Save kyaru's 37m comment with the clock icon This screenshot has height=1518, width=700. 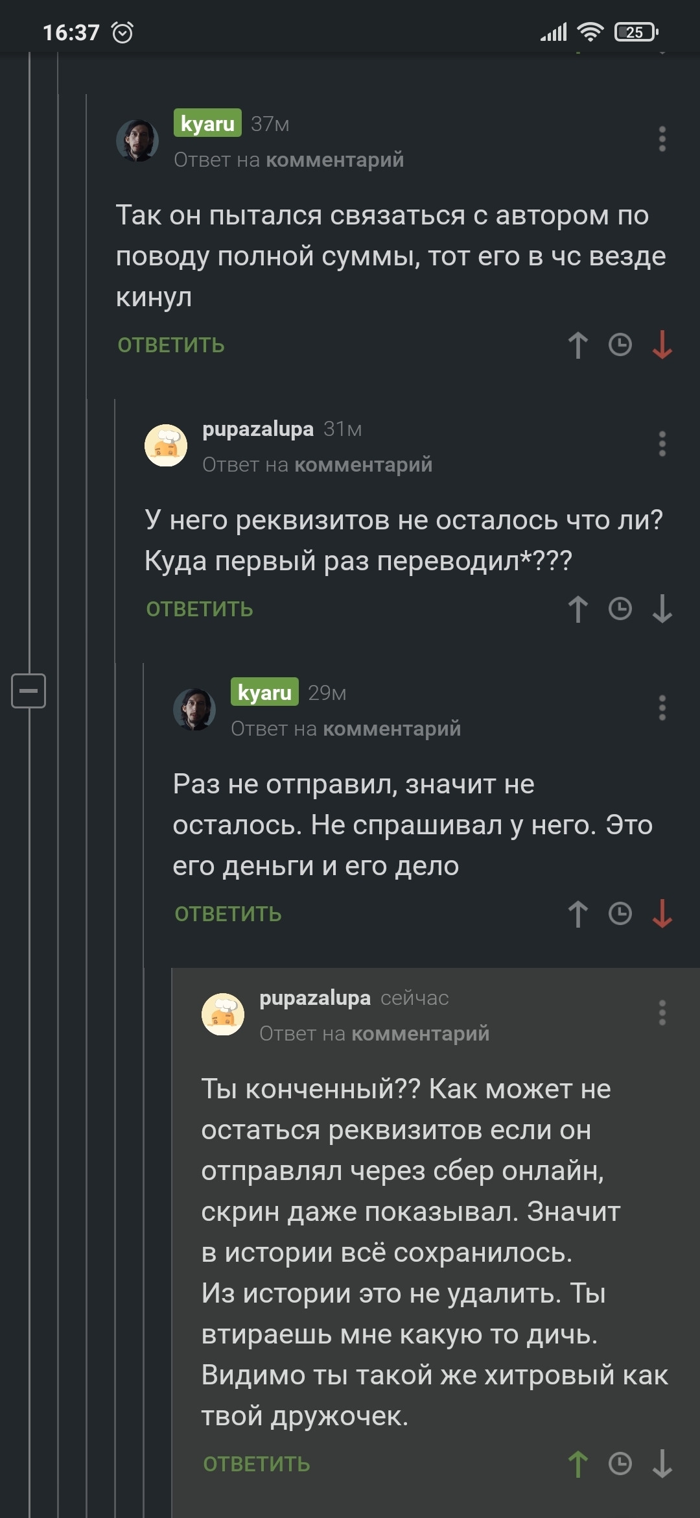click(620, 344)
